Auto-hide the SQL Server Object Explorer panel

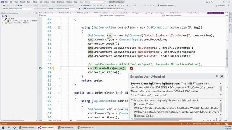(x=34, y=13)
